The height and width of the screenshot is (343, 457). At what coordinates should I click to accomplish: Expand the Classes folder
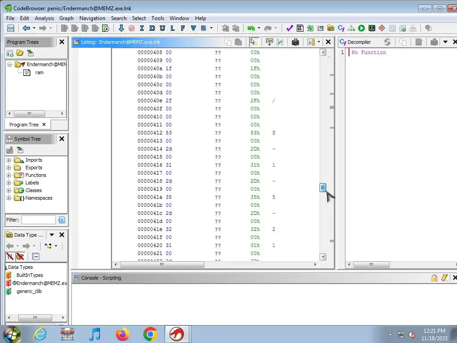pyautogui.click(x=9, y=190)
